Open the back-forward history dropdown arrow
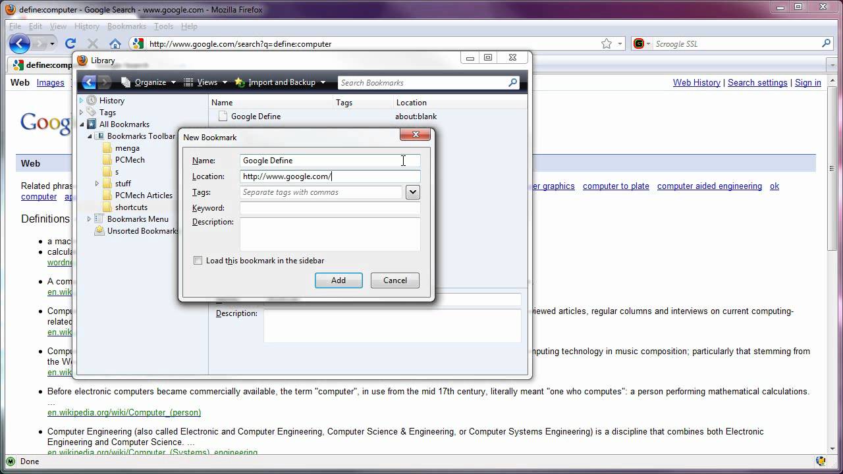Screen dimensions: 843x474 pyautogui.click(x=52, y=43)
